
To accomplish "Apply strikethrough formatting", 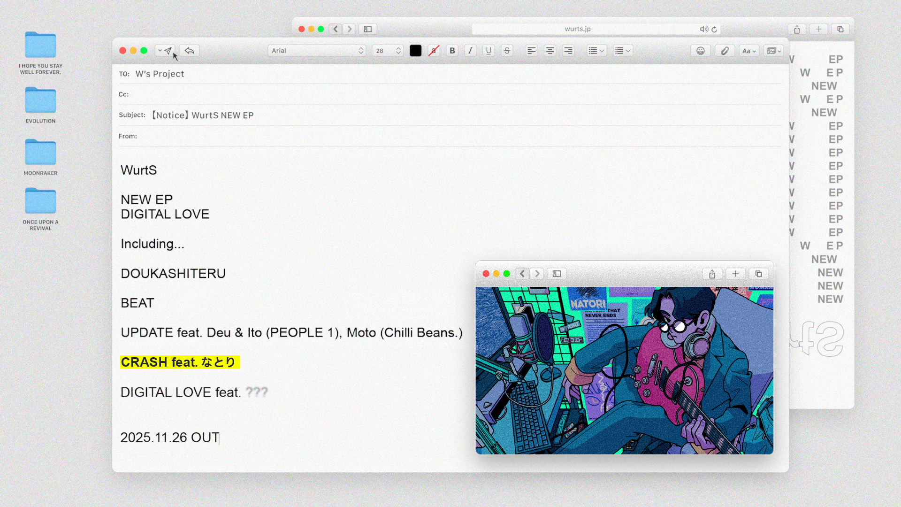I will click(507, 51).
